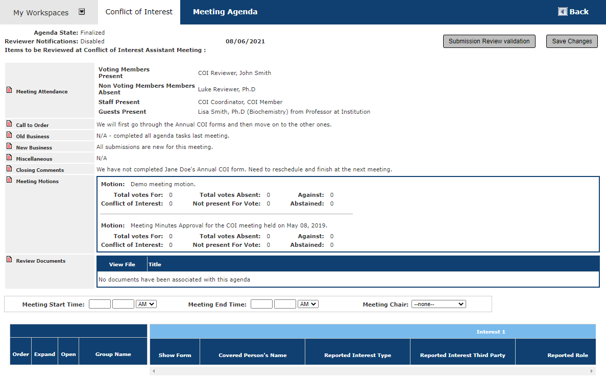Open the Meeting Chair dropdown
The height and width of the screenshot is (381, 606).
pyautogui.click(x=439, y=304)
